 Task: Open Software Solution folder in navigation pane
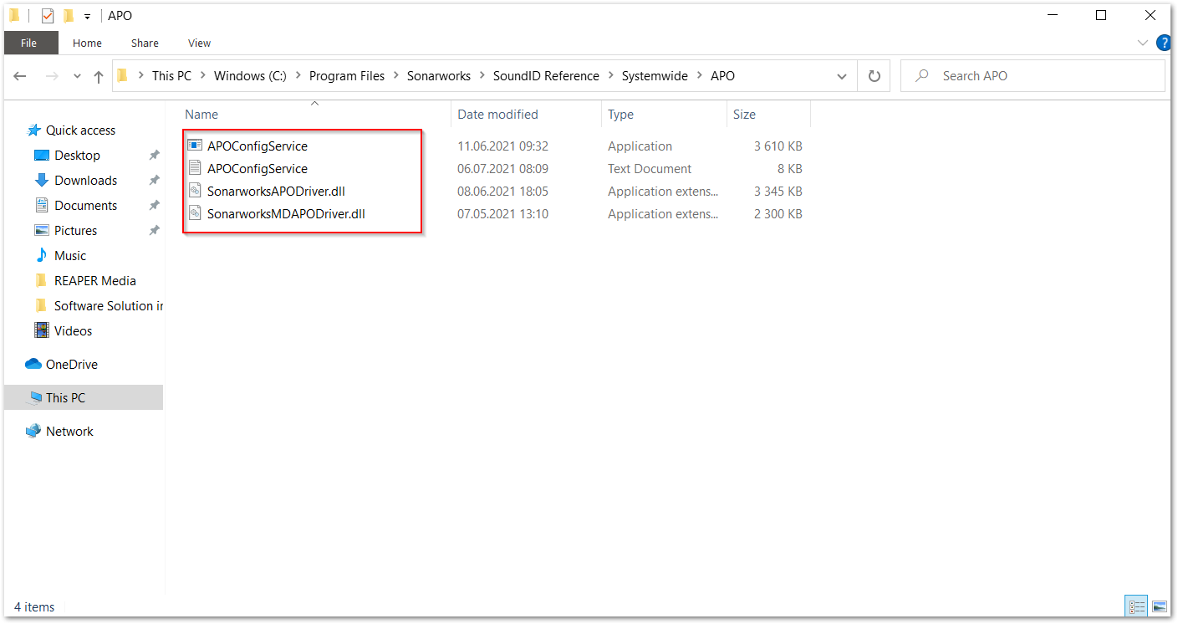point(109,306)
